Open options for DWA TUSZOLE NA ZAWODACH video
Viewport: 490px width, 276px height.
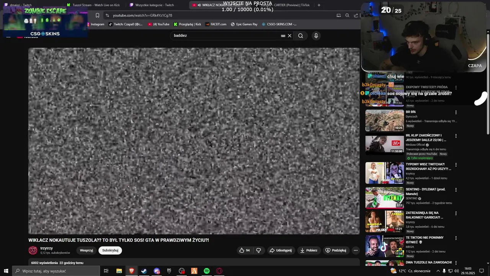click(x=456, y=263)
